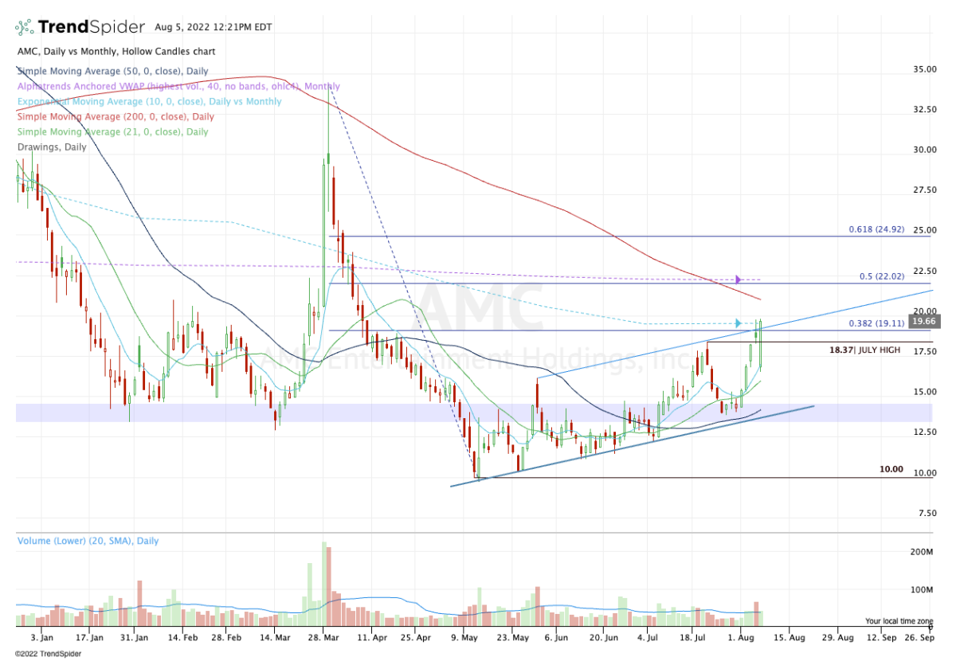Click the cyan EMA arrow marker near 19.66
This screenshot has height=661, width=956.
(x=739, y=323)
